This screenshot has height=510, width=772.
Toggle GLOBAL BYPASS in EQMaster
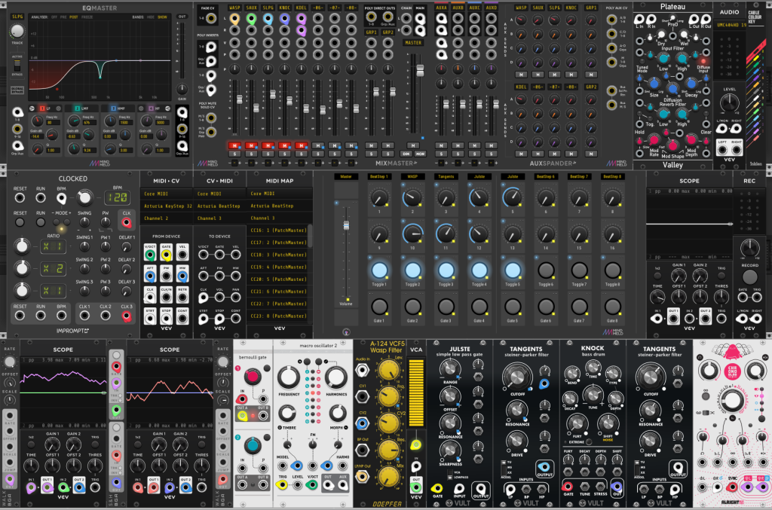coord(17,90)
